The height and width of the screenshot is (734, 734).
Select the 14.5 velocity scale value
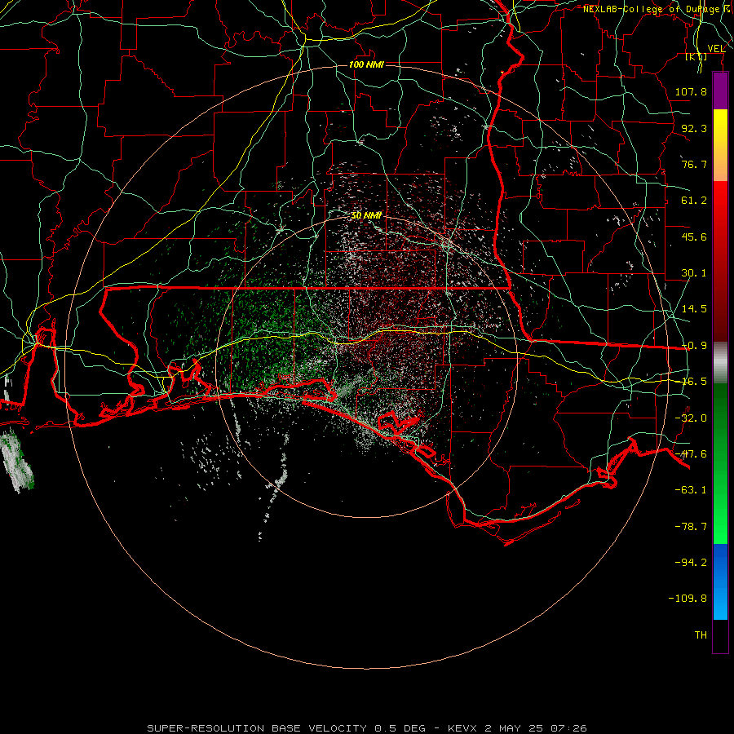coord(694,309)
